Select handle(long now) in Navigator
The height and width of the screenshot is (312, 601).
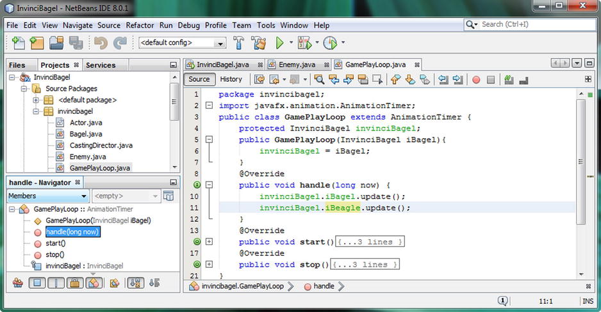pos(73,231)
